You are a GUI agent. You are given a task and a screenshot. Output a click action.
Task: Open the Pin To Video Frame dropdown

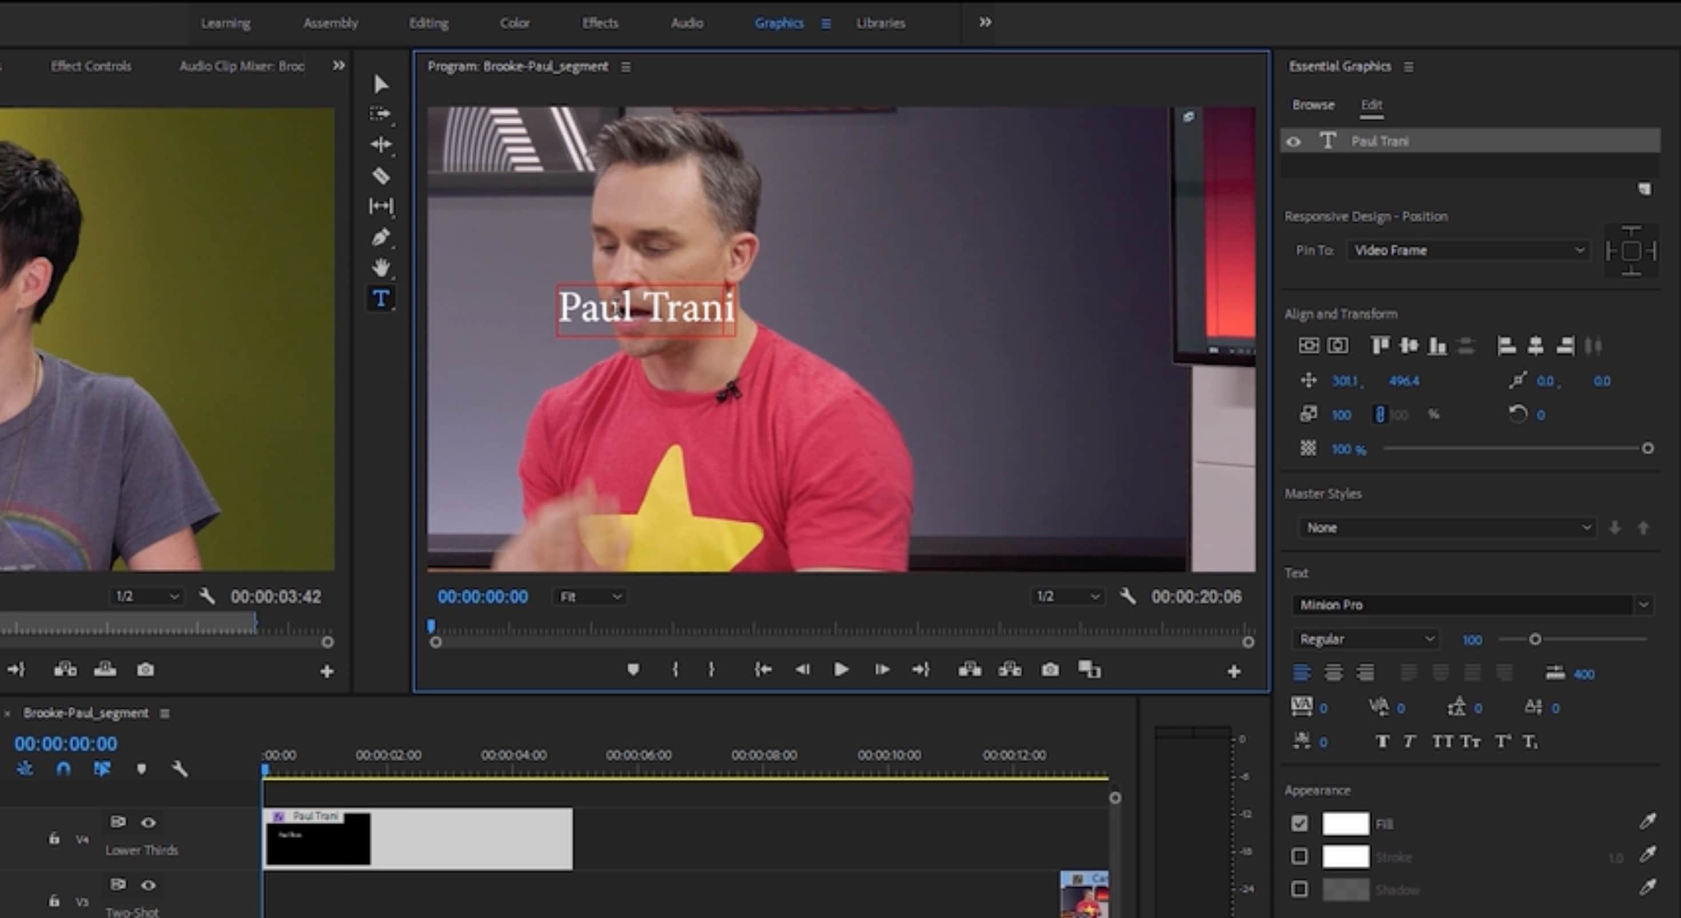(1468, 250)
